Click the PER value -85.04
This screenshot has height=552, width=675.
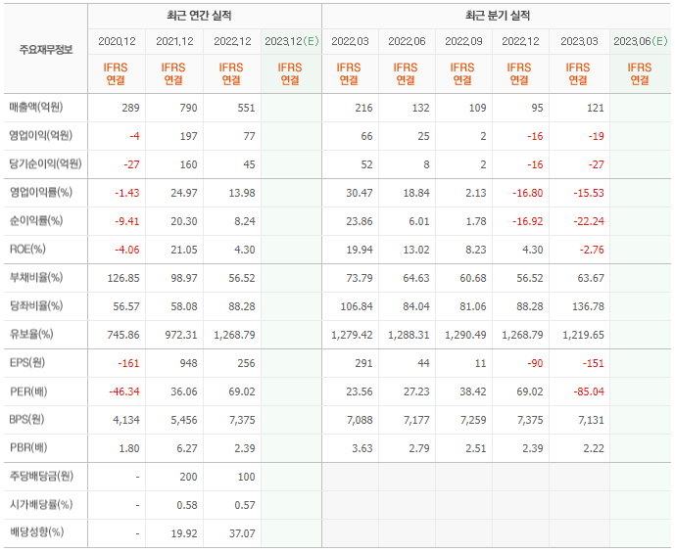pos(589,391)
